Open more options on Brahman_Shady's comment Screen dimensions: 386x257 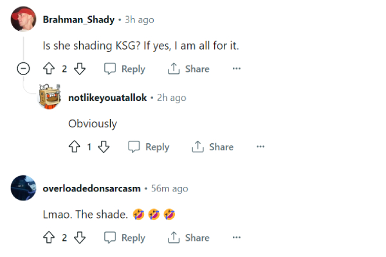click(x=236, y=69)
